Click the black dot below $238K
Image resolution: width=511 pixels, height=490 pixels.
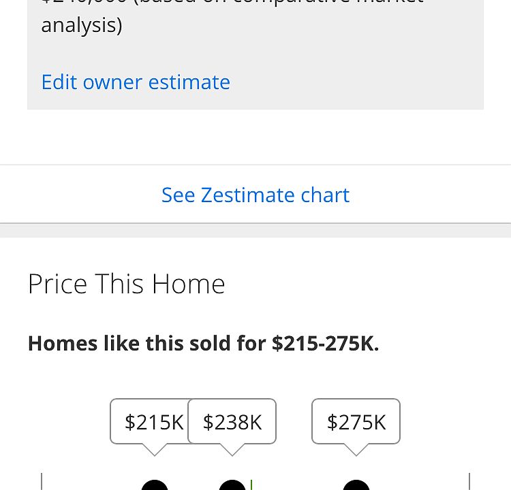[x=232, y=485]
